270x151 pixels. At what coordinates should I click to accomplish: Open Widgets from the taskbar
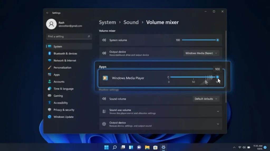click(131, 147)
